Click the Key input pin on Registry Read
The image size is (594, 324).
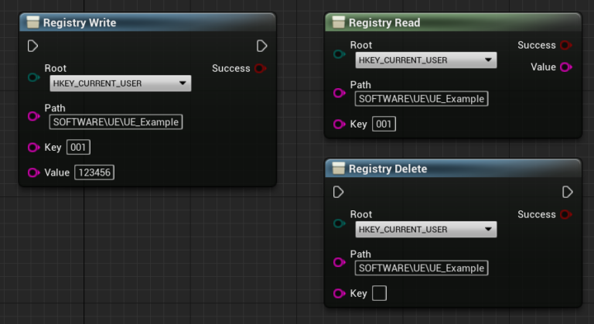[x=339, y=124]
